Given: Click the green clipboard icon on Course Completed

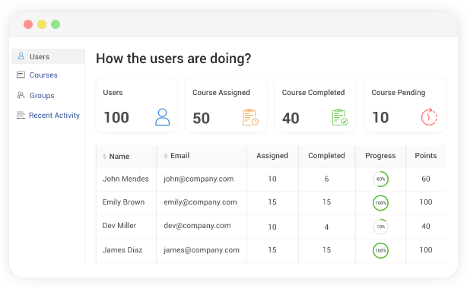Looking at the screenshot, I should click(x=340, y=117).
